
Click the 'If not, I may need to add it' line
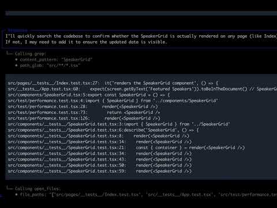point(86,42)
